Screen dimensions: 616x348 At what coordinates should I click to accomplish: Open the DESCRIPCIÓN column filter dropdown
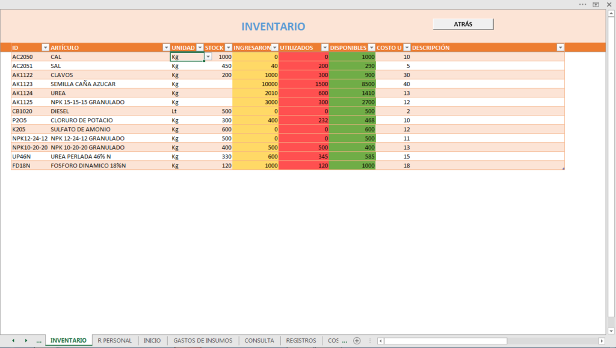point(560,48)
